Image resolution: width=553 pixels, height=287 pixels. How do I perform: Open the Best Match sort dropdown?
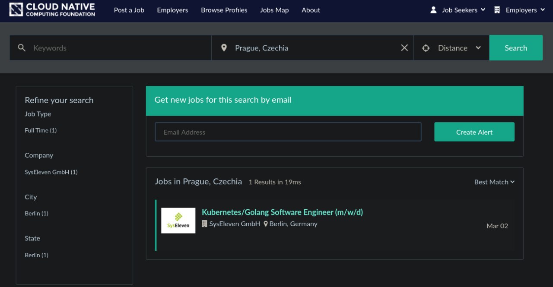click(x=494, y=182)
